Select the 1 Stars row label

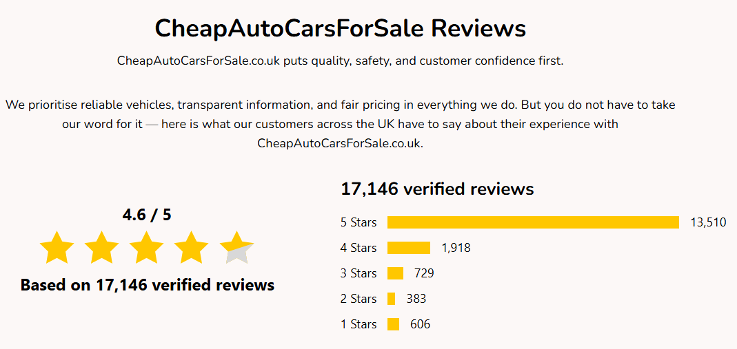tap(359, 324)
